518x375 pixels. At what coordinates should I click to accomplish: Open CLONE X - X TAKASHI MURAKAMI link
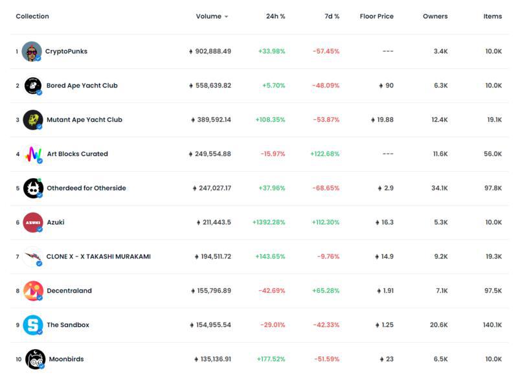tap(98, 256)
